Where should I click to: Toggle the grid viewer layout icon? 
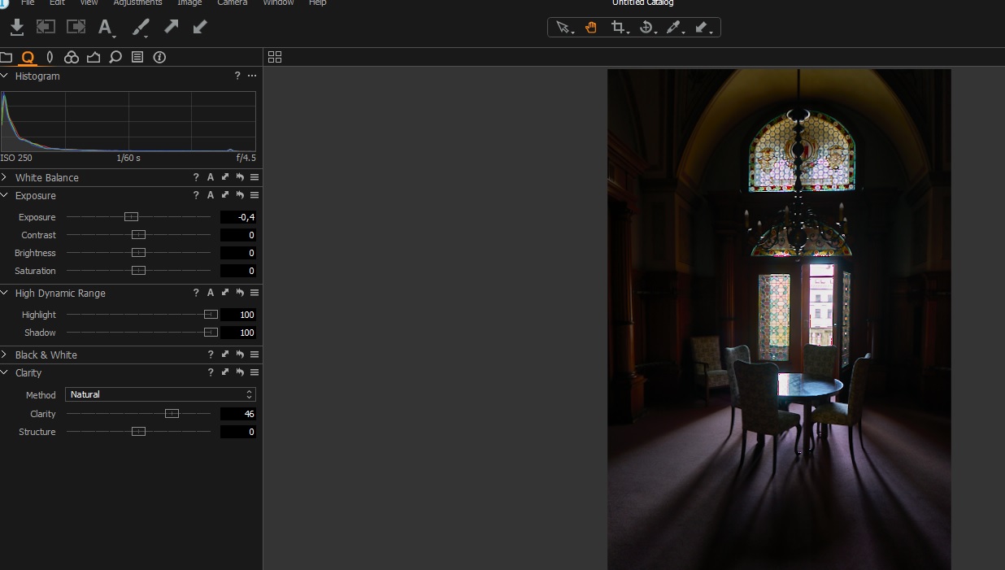point(275,57)
